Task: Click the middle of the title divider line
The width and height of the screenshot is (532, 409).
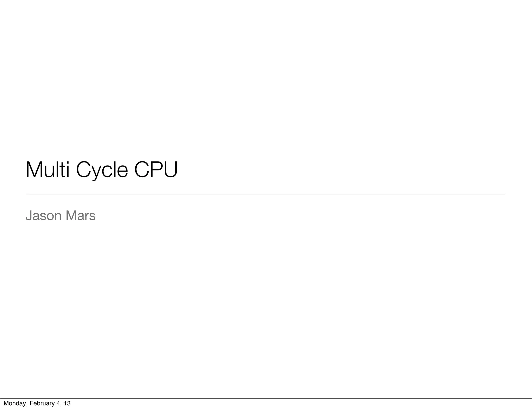Action: tap(266, 194)
